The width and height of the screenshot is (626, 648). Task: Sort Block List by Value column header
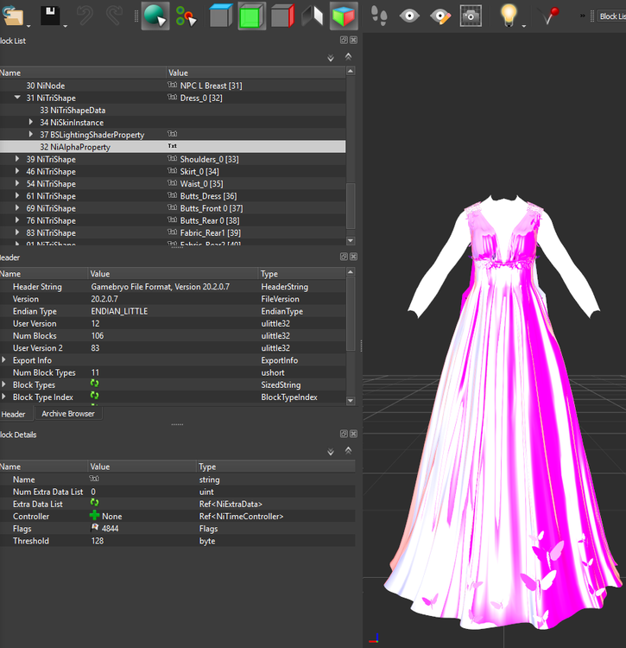[x=256, y=73]
